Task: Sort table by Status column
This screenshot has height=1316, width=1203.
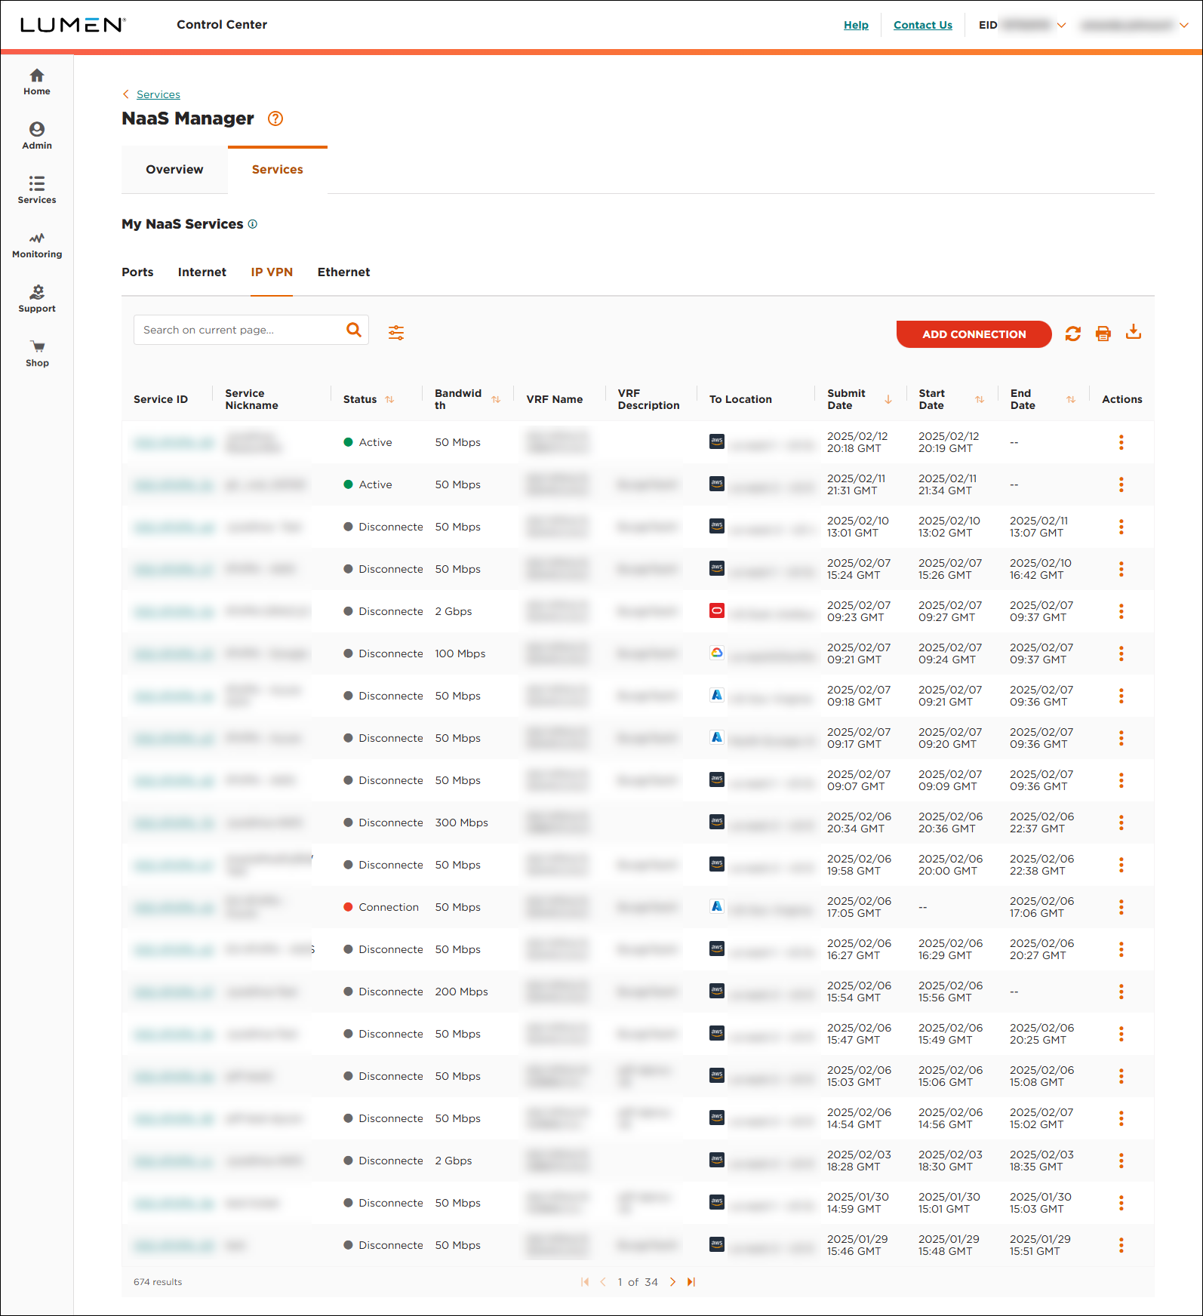Action: 389,399
